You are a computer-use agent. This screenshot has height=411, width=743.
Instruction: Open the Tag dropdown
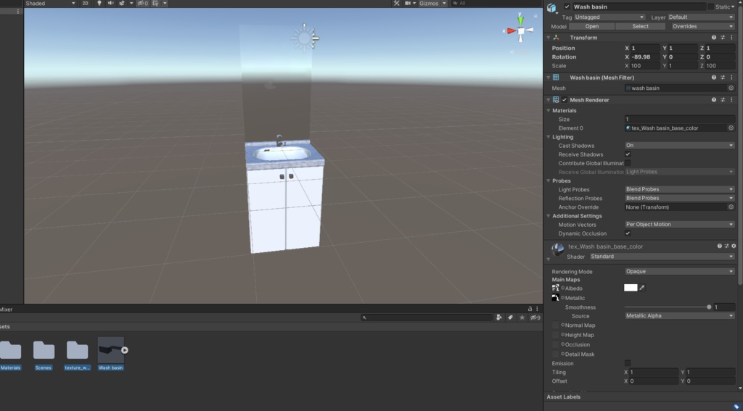609,17
